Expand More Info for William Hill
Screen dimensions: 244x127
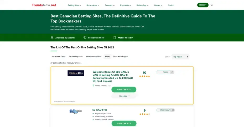[x=124, y=96]
